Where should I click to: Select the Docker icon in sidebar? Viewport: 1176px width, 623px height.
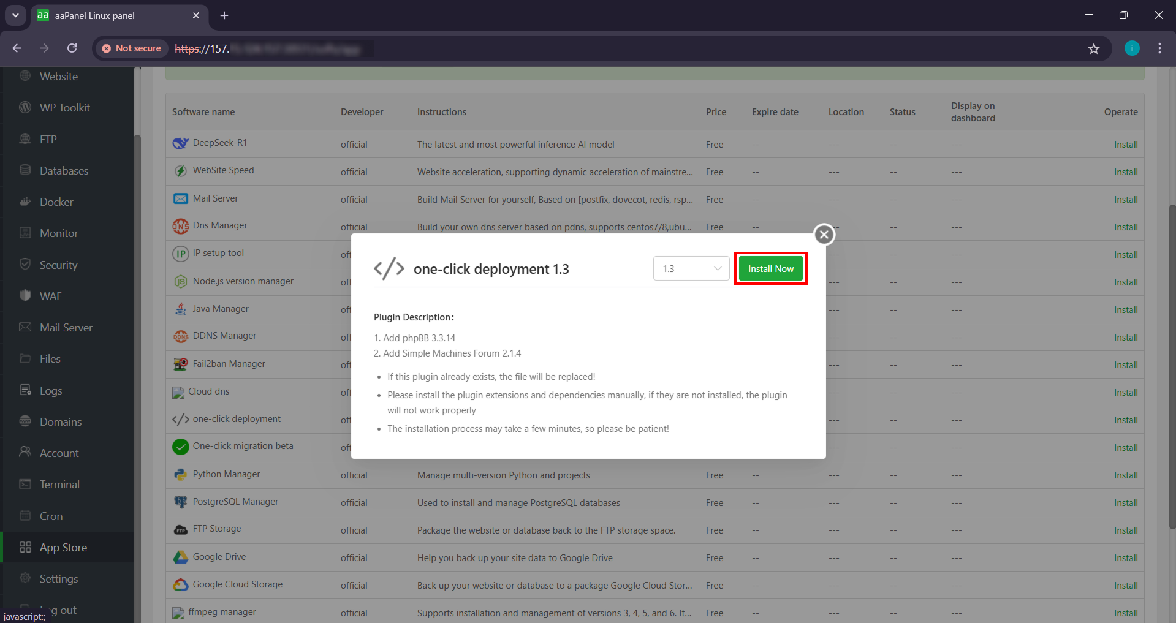tap(25, 202)
